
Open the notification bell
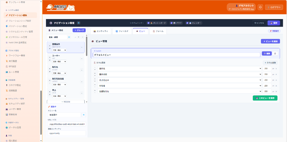point(260,7)
